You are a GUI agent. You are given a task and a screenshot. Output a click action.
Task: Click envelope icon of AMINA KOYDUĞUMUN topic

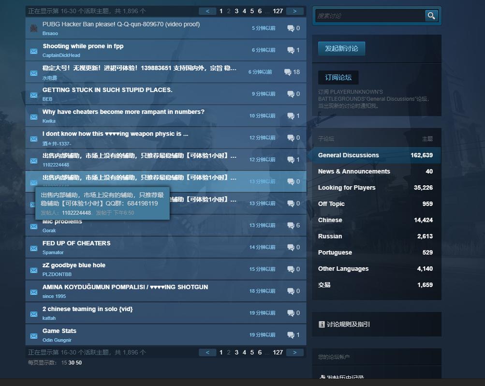[x=34, y=292]
